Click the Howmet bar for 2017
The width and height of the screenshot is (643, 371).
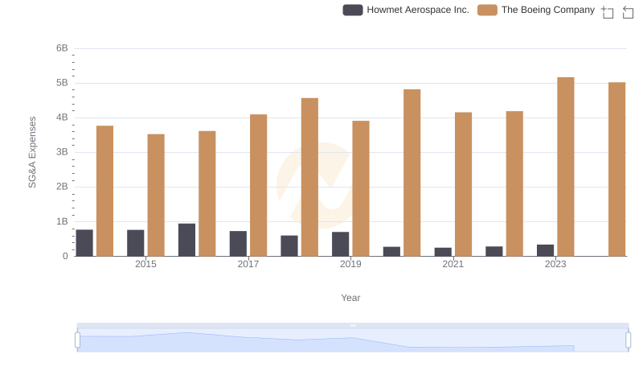238,244
